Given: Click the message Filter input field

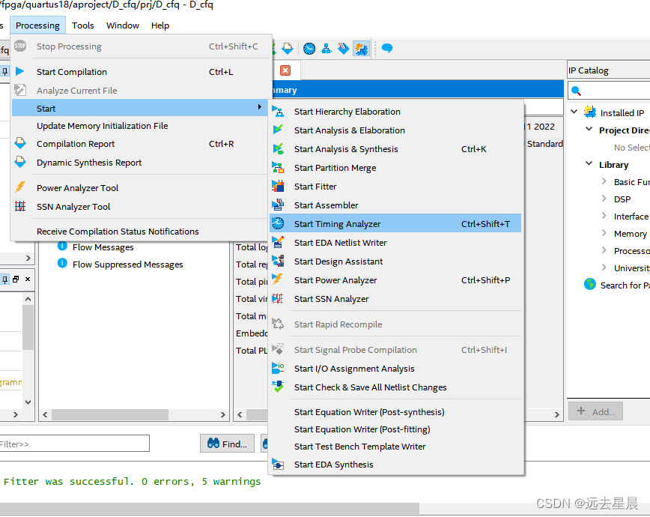Looking at the screenshot, I should click(74, 444).
